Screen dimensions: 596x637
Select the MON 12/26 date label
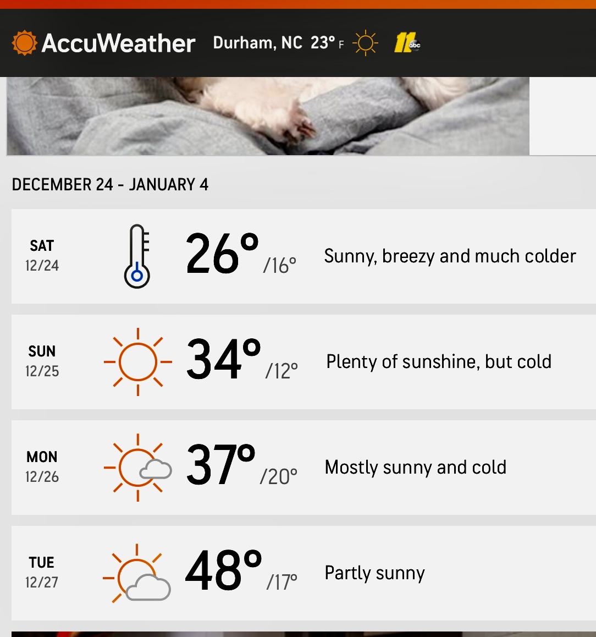[x=42, y=467]
